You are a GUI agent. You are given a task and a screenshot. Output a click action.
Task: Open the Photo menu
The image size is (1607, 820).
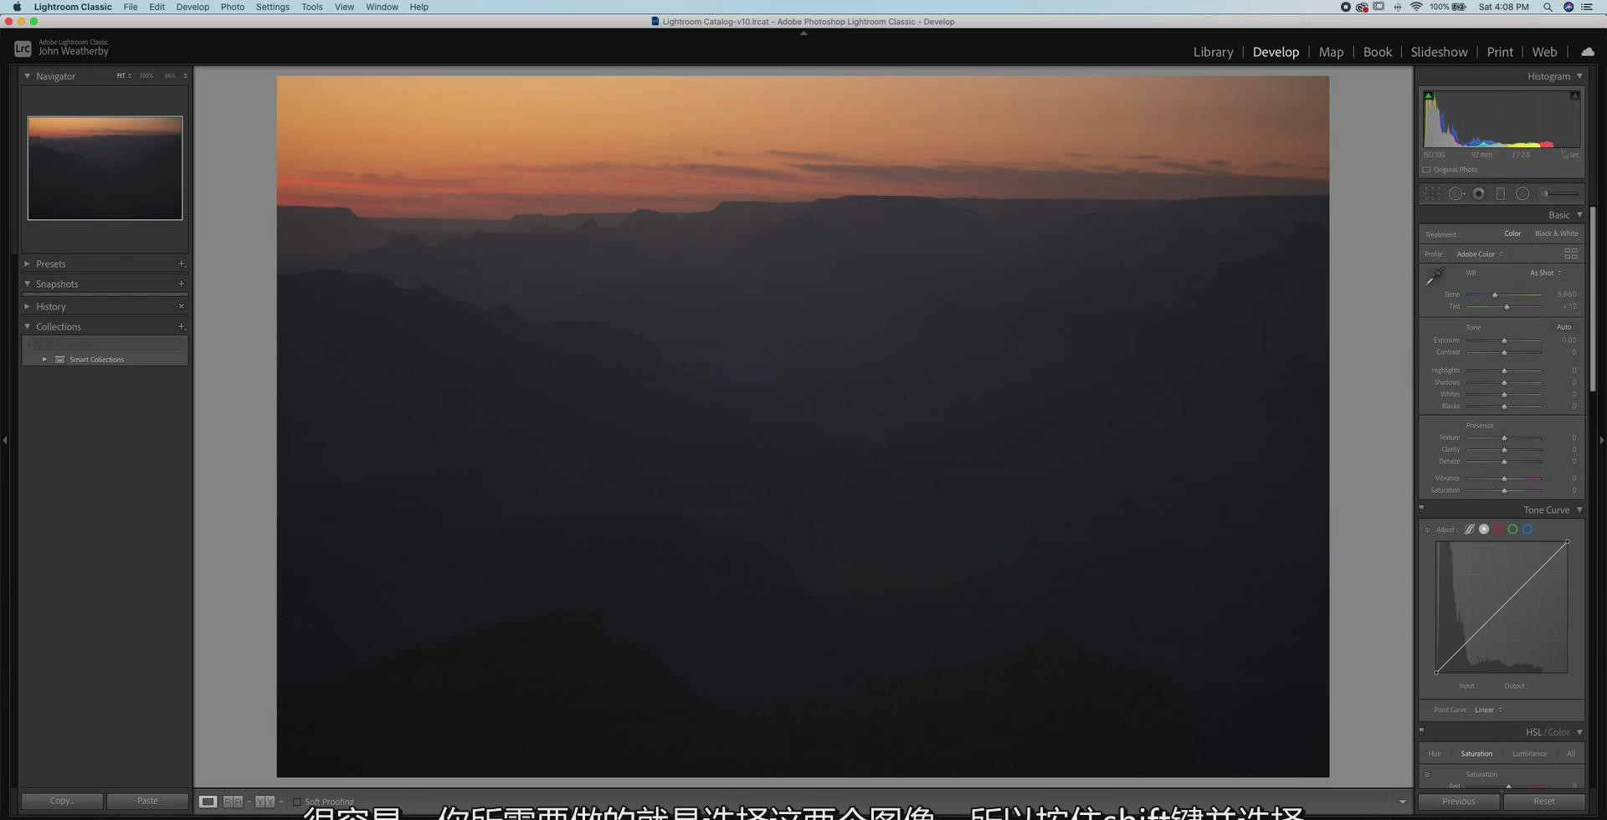[x=233, y=7]
